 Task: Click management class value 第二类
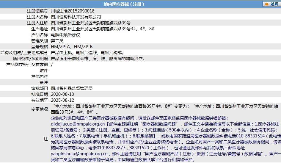coord(57,41)
